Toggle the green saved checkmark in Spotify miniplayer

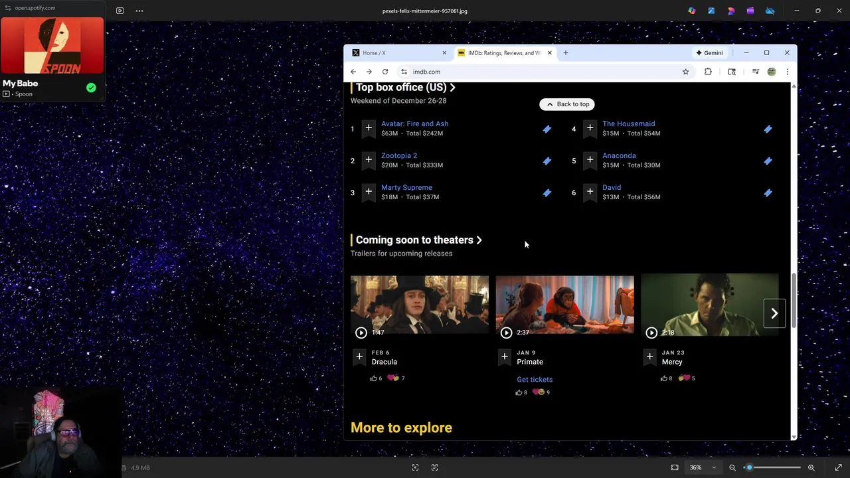[x=91, y=88]
